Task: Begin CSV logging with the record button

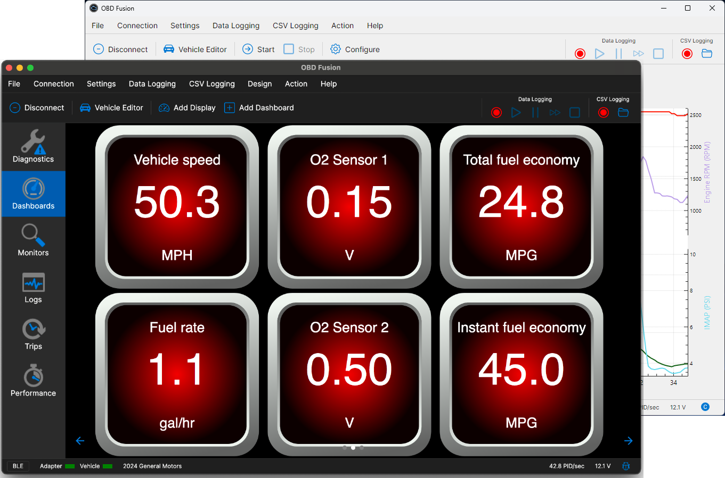Action: (x=603, y=112)
